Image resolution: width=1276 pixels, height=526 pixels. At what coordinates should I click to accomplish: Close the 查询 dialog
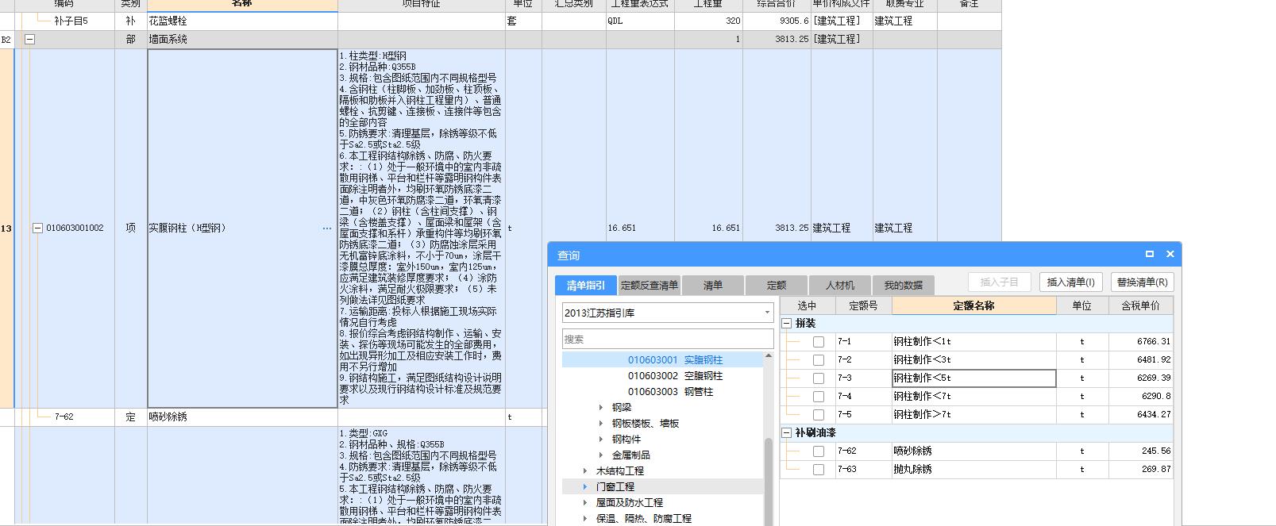click(1170, 254)
